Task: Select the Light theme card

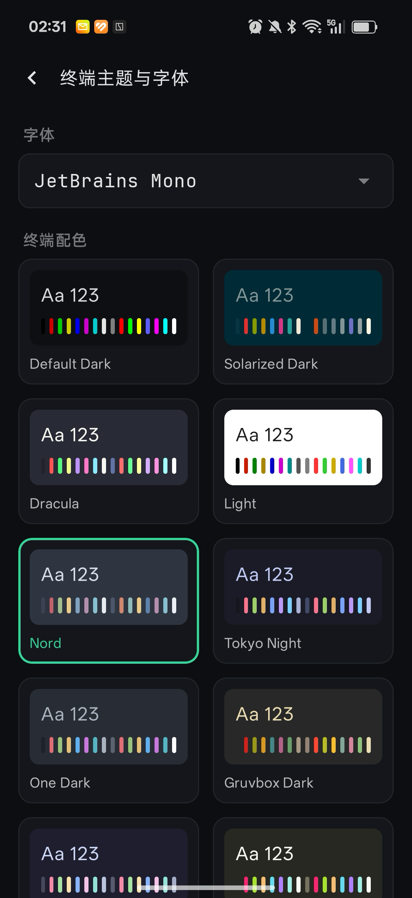Action: 303,461
